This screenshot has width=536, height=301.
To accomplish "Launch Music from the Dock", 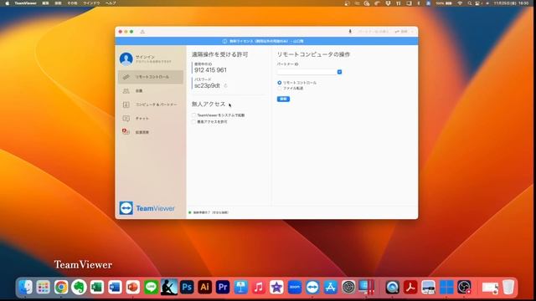I will [259, 287].
